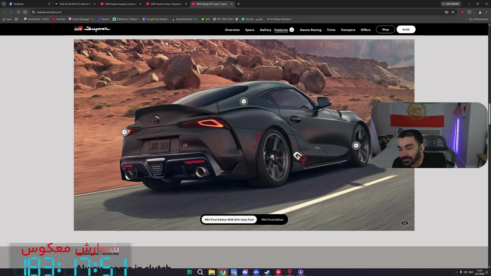The width and height of the screenshot is (491, 276).
Task: View site information icon in address bar
Action: [33, 12]
